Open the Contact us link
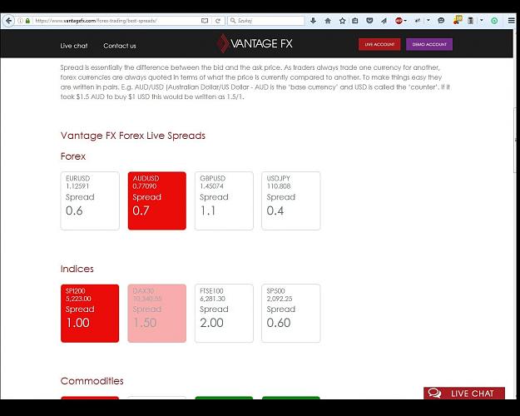 click(120, 46)
